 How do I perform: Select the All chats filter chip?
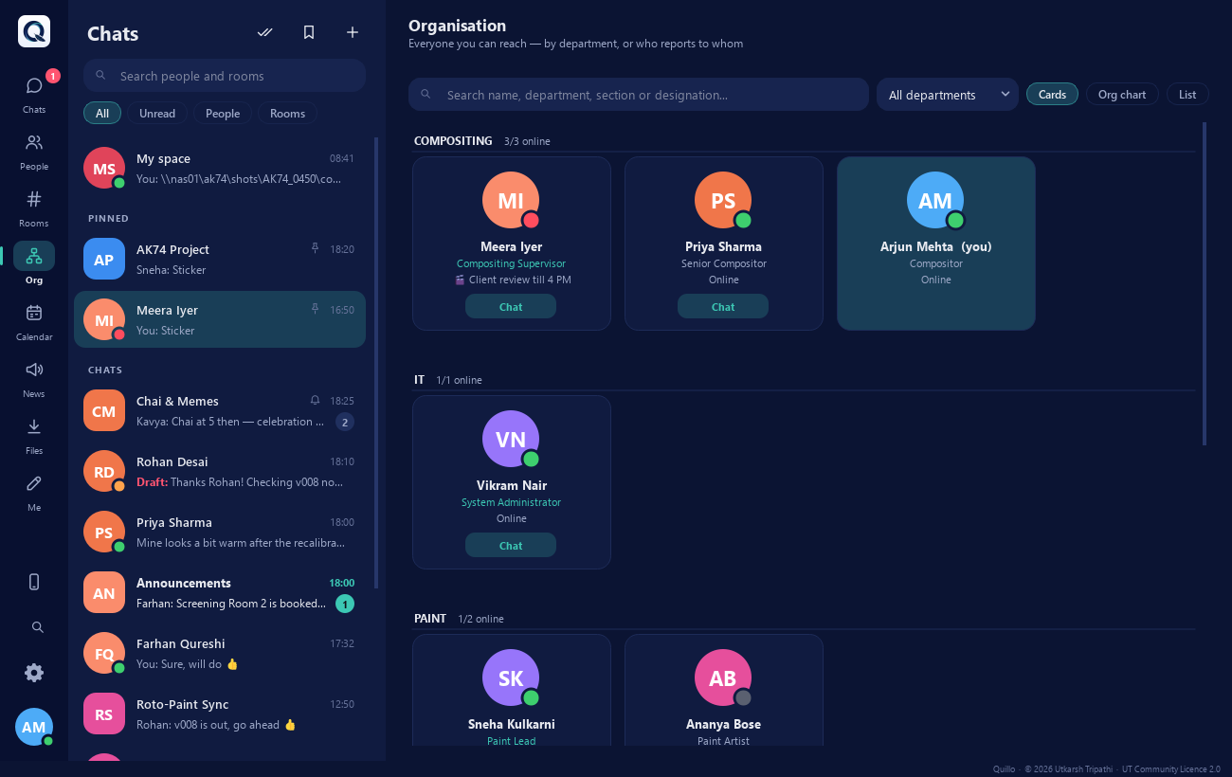[x=102, y=113]
